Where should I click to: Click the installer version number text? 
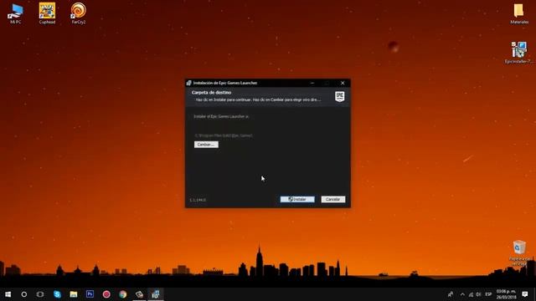pos(198,200)
